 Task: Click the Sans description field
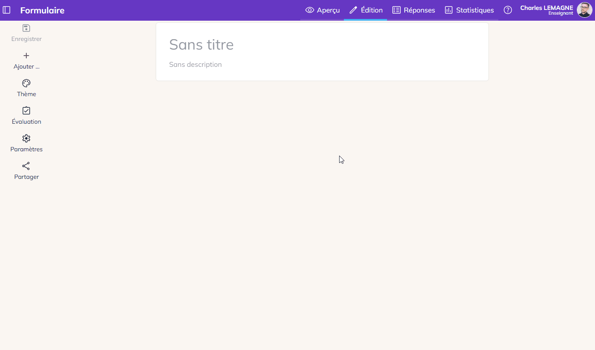pyautogui.click(x=195, y=65)
